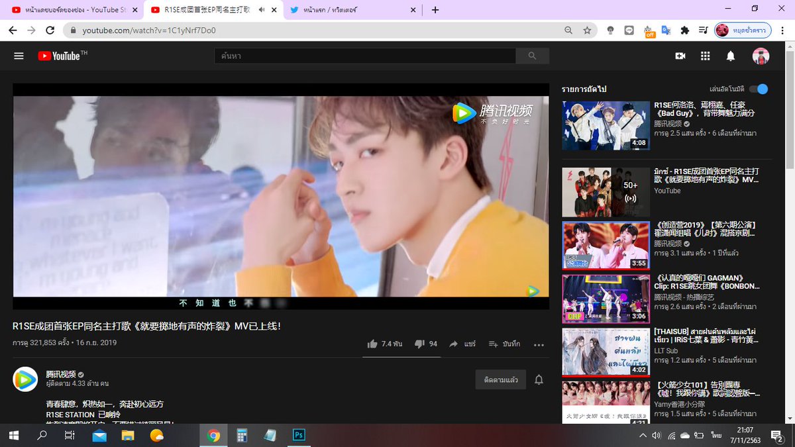Click the search field ค้นหา
Viewport: 795px width, 447px height.
365,56
